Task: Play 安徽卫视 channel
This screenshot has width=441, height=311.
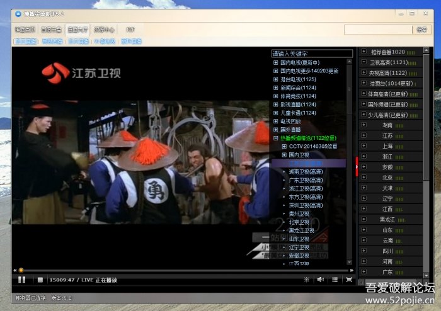Action: [299, 256]
